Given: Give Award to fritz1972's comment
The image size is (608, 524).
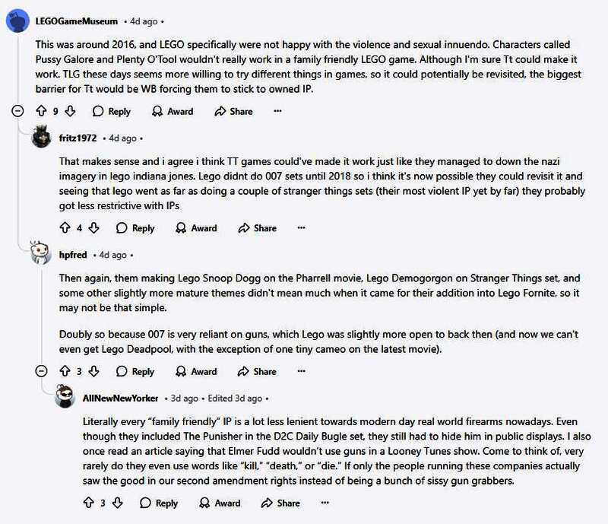Looking at the screenshot, I should pos(196,227).
